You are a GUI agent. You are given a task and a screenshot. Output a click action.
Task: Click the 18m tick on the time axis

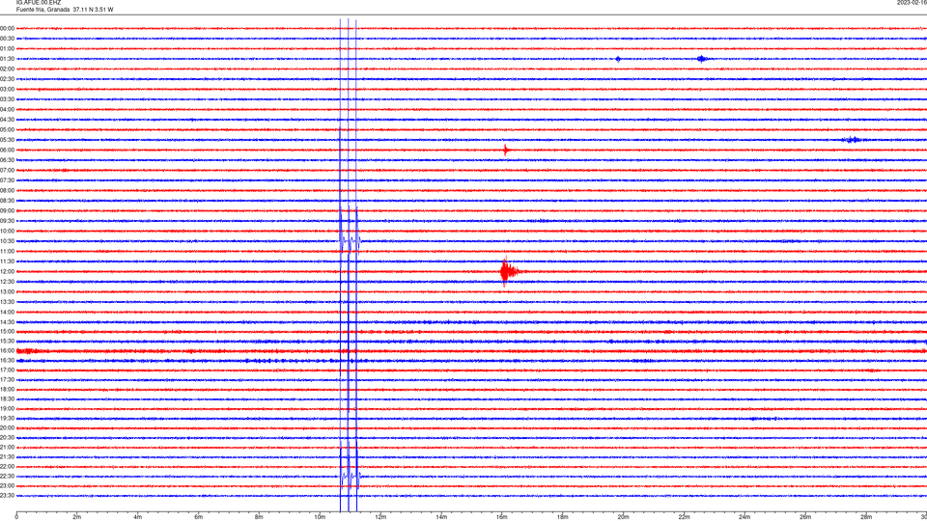tap(563, 517)
